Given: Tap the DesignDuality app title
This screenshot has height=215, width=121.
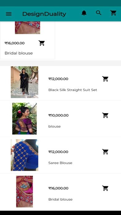Looking at the screenshot, I should [x=44, y=14].
